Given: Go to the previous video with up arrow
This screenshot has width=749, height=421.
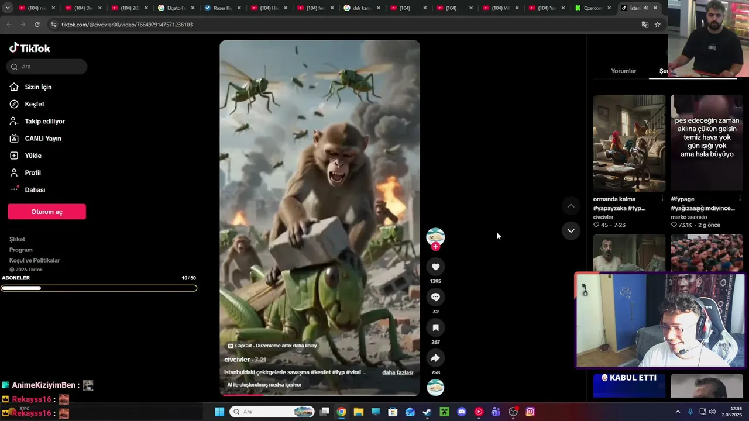Looking at the screenshot, I should [x=571, y=206].
